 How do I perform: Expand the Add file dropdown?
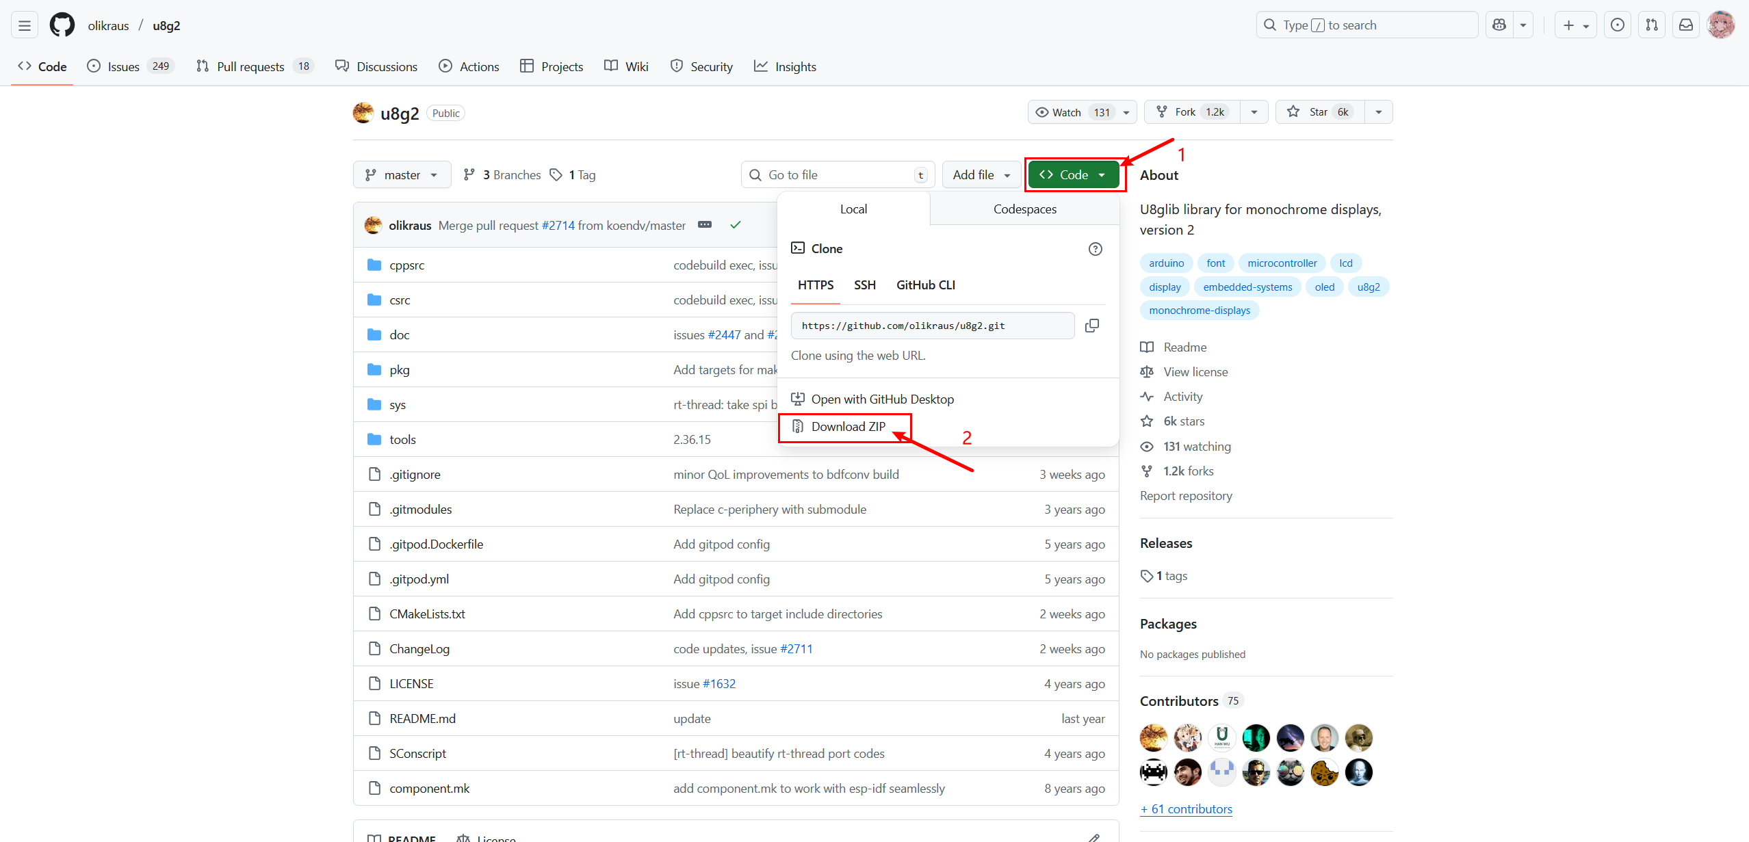981,175
